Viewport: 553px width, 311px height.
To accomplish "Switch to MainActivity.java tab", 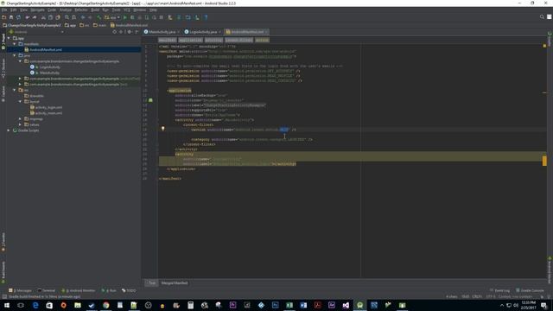I will point(162,32).
